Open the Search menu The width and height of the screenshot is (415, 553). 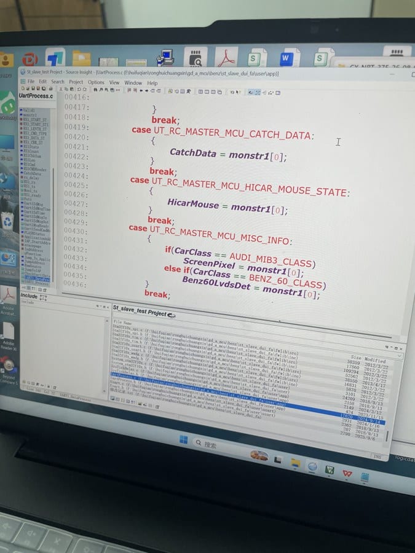click(x=58, y=82)
